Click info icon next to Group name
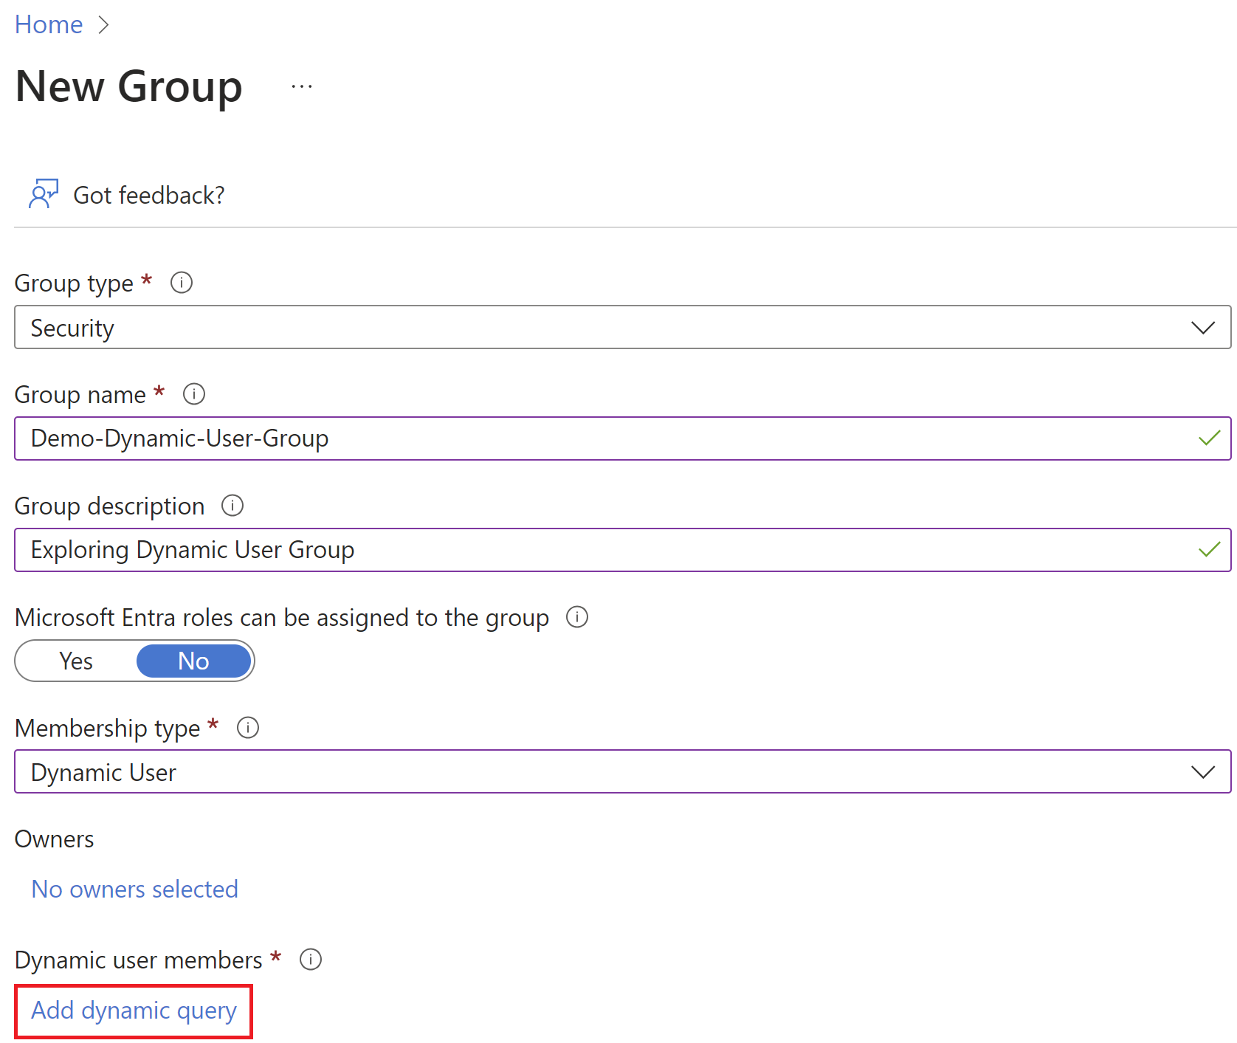The image size is (1237, 1043). tap(194, 394)
